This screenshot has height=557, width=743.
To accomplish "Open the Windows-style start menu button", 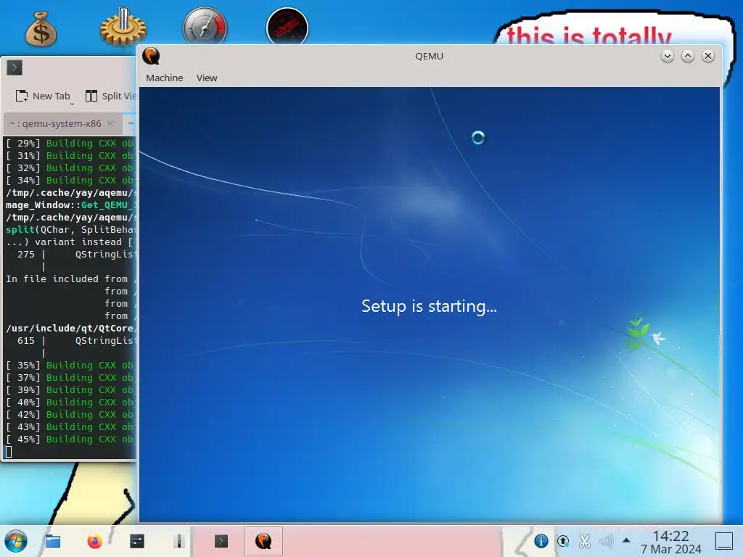I will coord(16,541).
